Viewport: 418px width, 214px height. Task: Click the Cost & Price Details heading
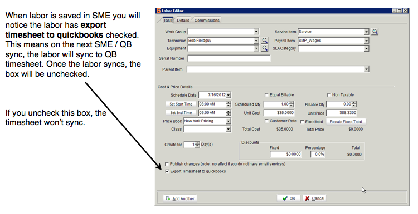pyautogui.click(x=175, y=87)
